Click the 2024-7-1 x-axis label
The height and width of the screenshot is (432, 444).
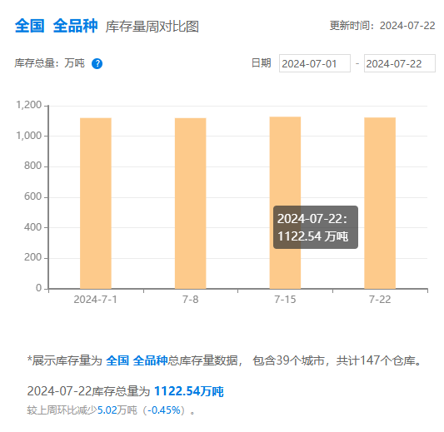(x=96, y=300)
